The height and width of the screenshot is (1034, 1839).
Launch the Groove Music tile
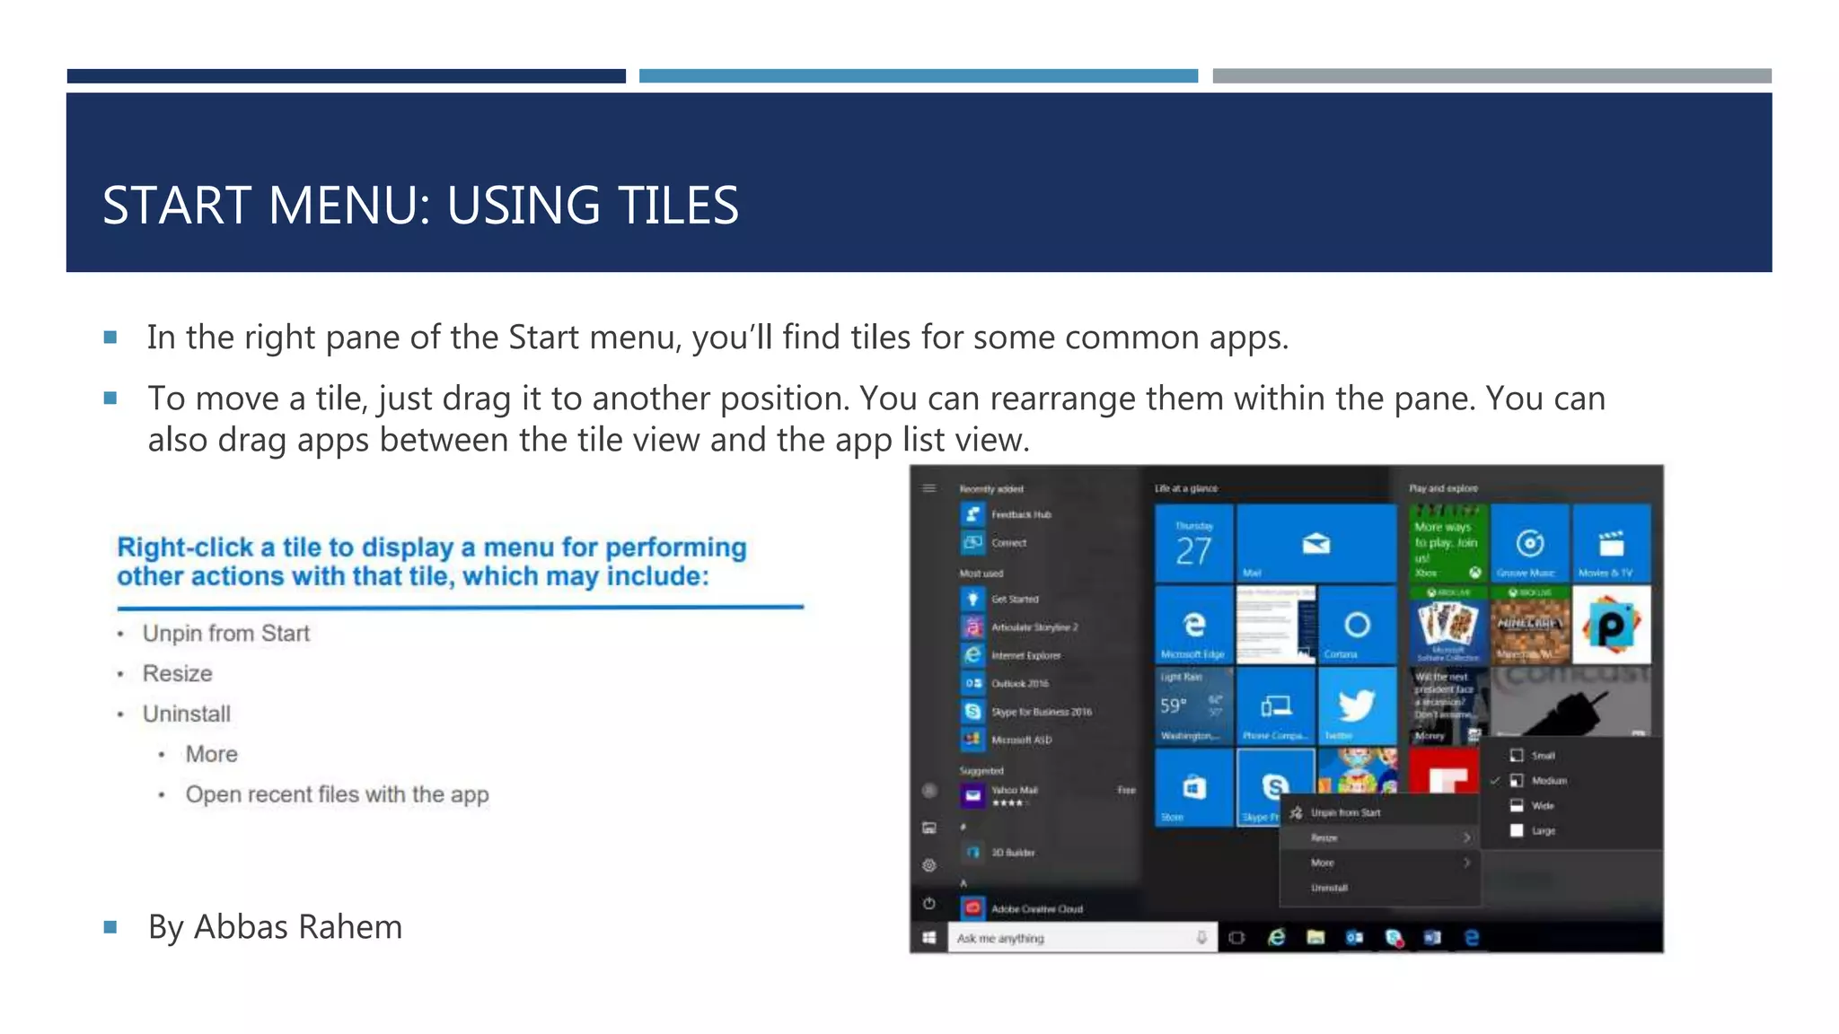(x=1529, y=543)
